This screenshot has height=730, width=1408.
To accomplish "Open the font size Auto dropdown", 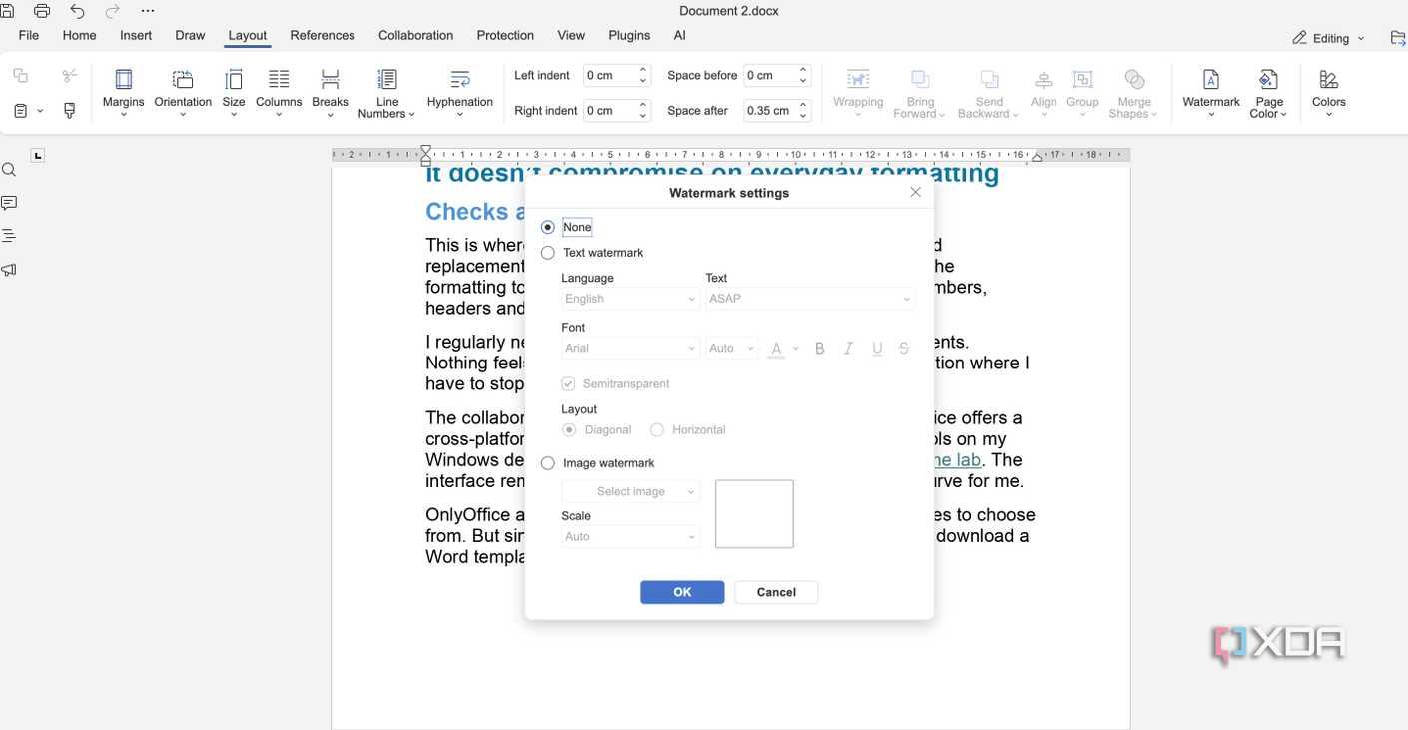I will [x=732, y=349].
